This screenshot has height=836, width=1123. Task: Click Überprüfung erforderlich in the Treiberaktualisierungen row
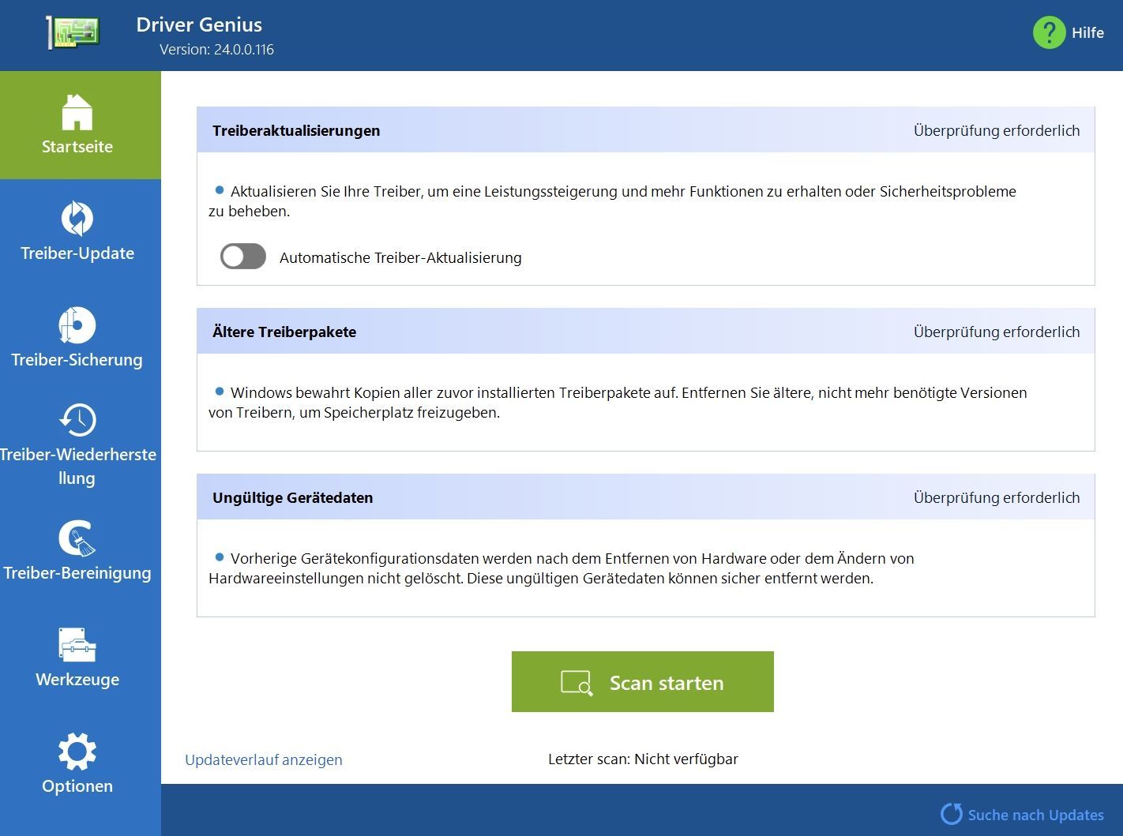(x=997, y=130)
